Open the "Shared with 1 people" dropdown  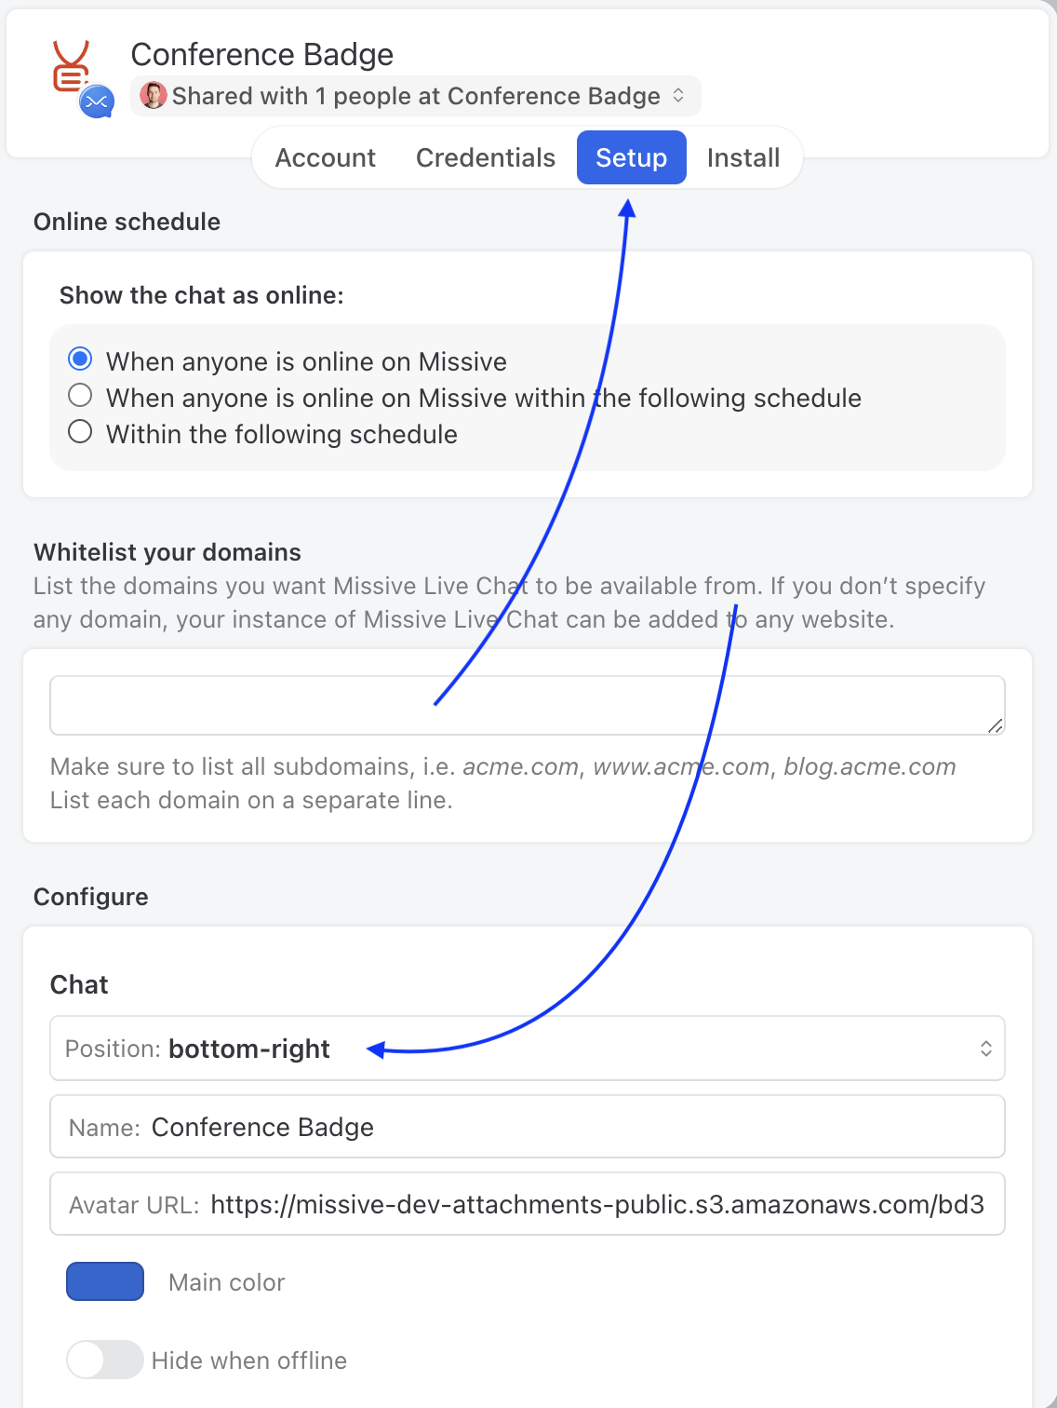click(415, 96)
